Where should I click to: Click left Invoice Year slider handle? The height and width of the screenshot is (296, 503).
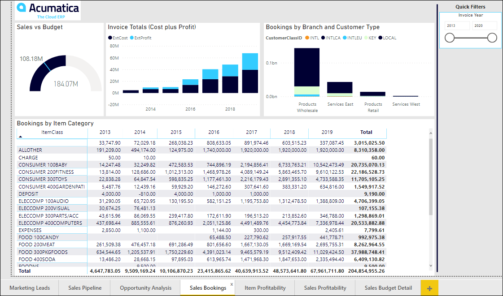450,38
